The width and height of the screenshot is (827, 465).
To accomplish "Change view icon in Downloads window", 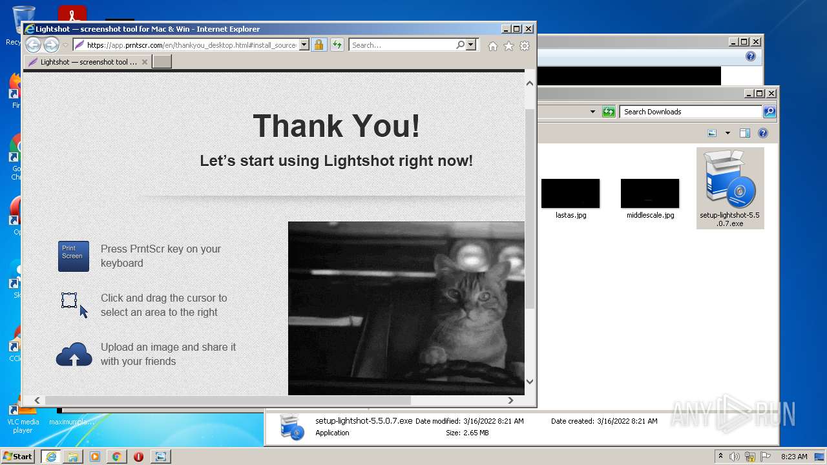I will click(712, 133).
